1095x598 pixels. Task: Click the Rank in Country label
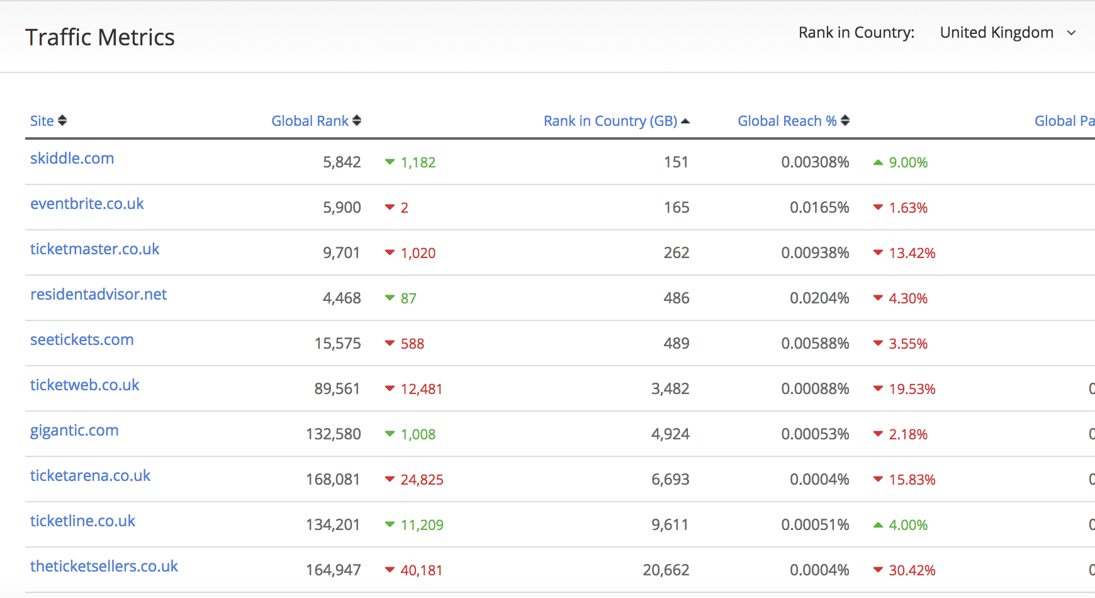click(x=856, y=33)
